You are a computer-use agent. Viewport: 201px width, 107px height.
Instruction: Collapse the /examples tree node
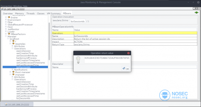tap(10, 44)
